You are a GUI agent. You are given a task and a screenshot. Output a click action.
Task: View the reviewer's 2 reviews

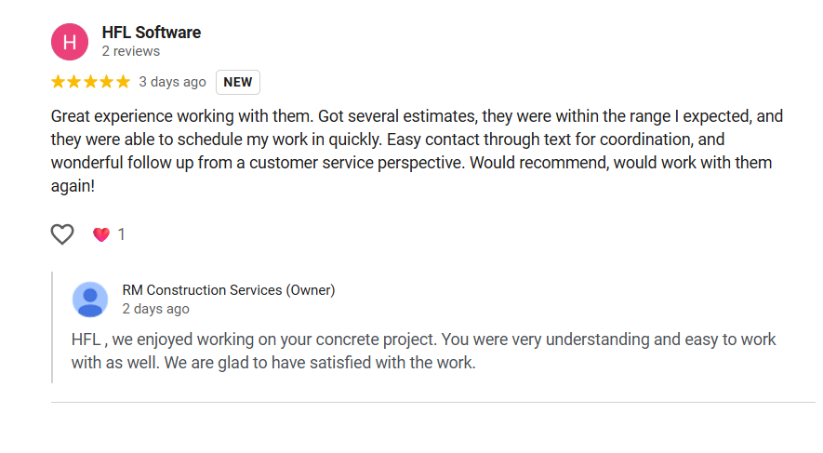(130, 51)
